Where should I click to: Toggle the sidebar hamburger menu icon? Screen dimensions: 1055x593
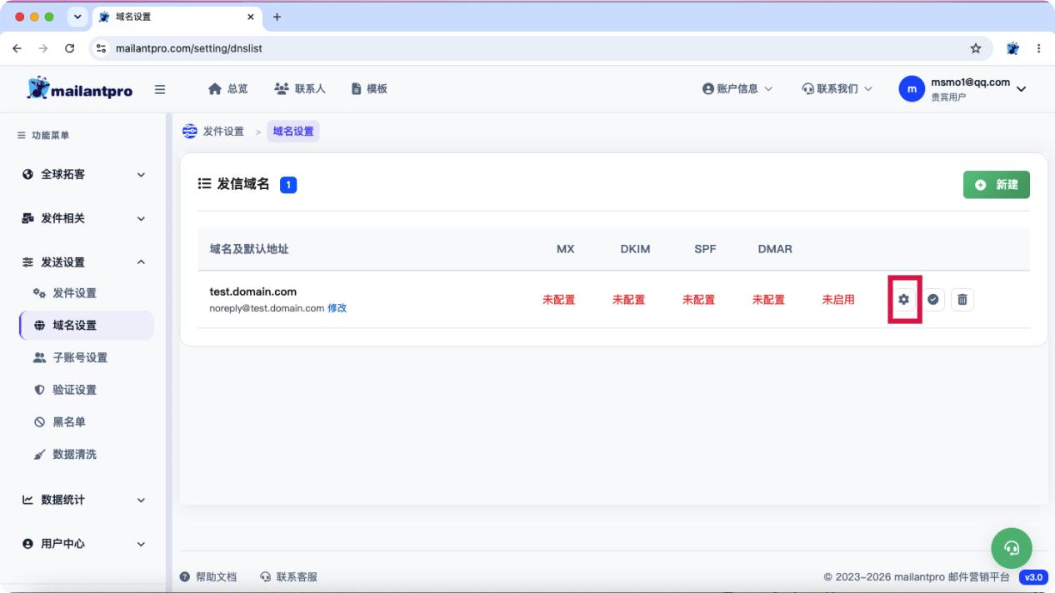pyautogui.click(x=160, y=89)
